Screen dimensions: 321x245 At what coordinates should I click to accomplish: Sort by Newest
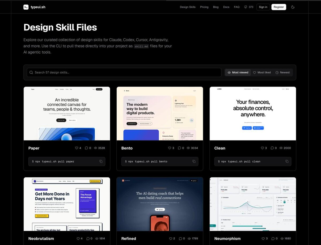click(283, 72)
